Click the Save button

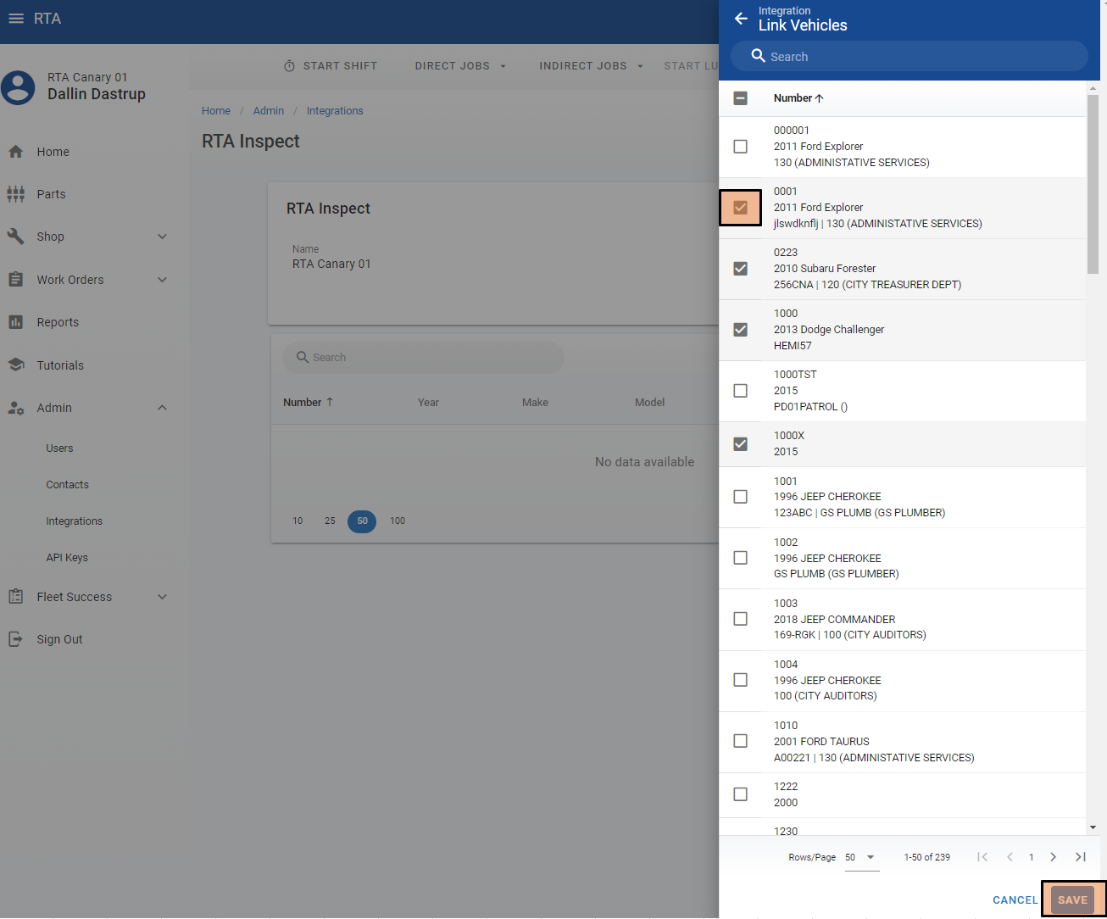1072,900
